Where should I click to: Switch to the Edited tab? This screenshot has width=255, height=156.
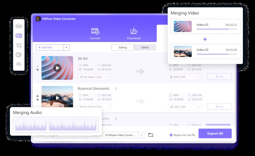145,47
